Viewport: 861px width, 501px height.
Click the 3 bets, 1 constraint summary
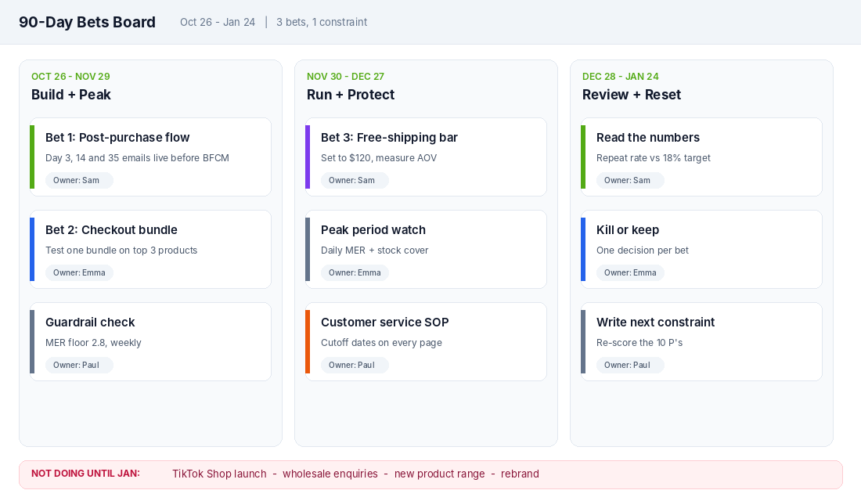[322, 22]
